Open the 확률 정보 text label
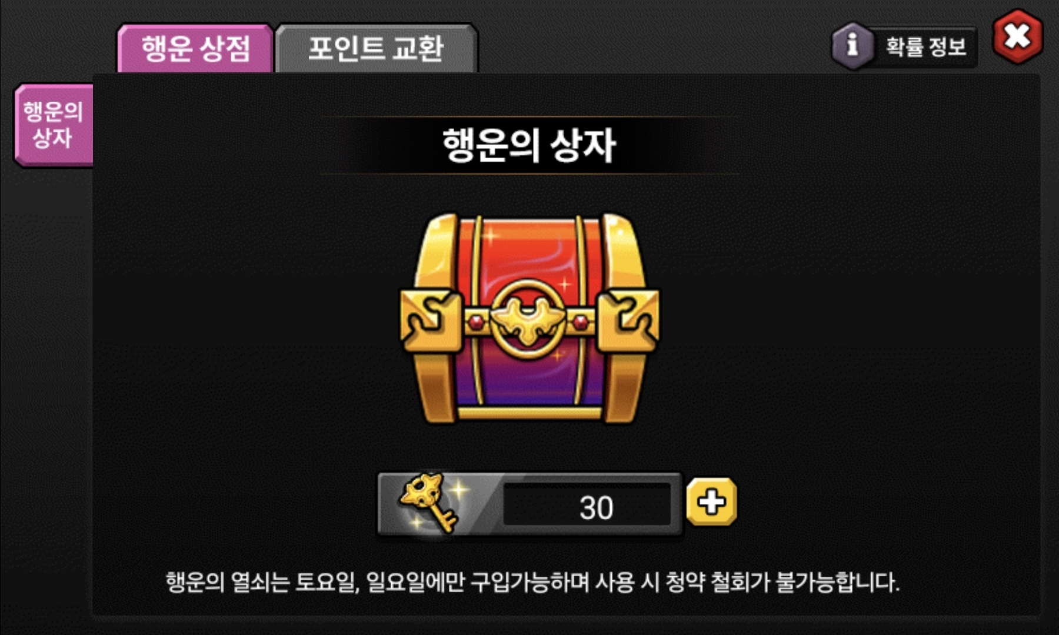This screenshot has height=635, width=1059. (x=926, y=46)
